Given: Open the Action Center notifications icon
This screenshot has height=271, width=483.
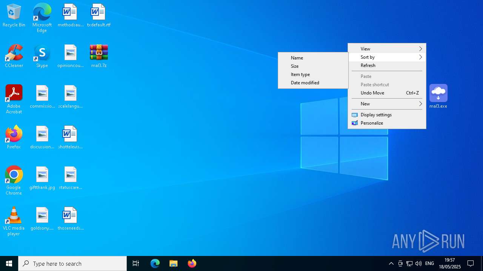Looking at the screenshot, I should [x=471, y=263].
